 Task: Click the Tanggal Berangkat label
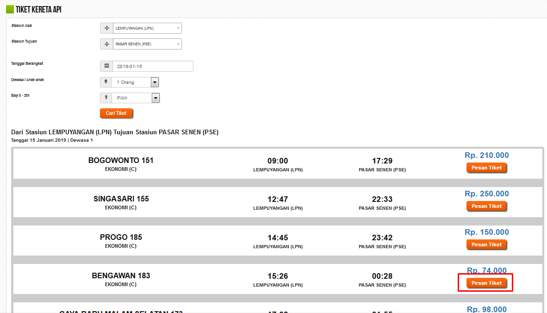coord(27,63)
